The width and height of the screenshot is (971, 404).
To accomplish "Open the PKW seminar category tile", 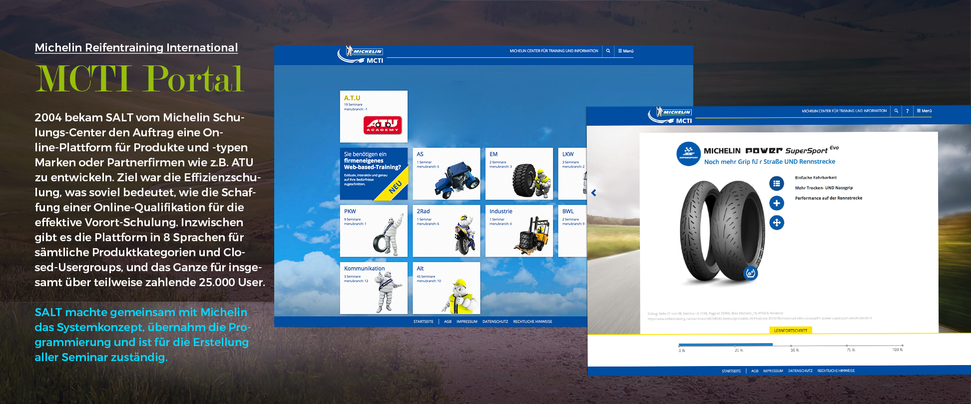I will 374,231.
